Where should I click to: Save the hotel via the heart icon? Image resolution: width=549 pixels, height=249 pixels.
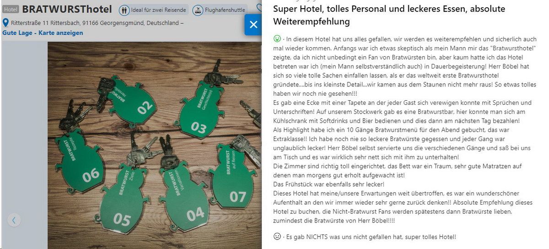point(260,8)
